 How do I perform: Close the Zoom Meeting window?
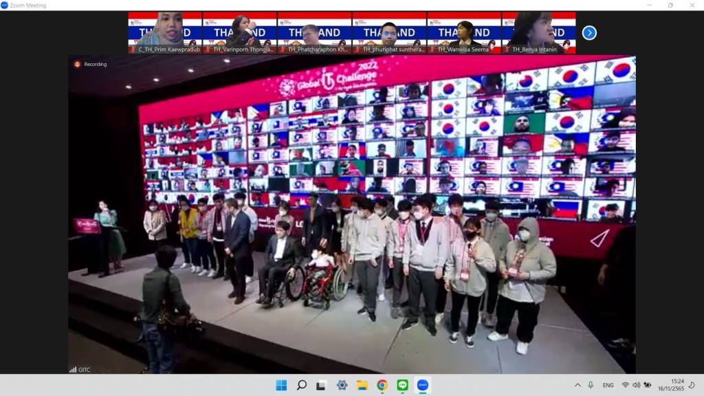pyautogui.click(x=692, y=5)
